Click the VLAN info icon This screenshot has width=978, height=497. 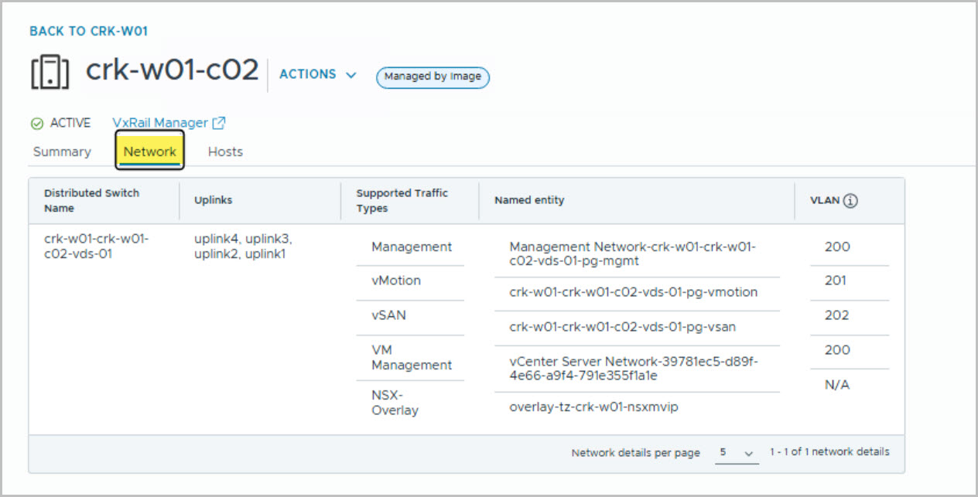[850, 201]
